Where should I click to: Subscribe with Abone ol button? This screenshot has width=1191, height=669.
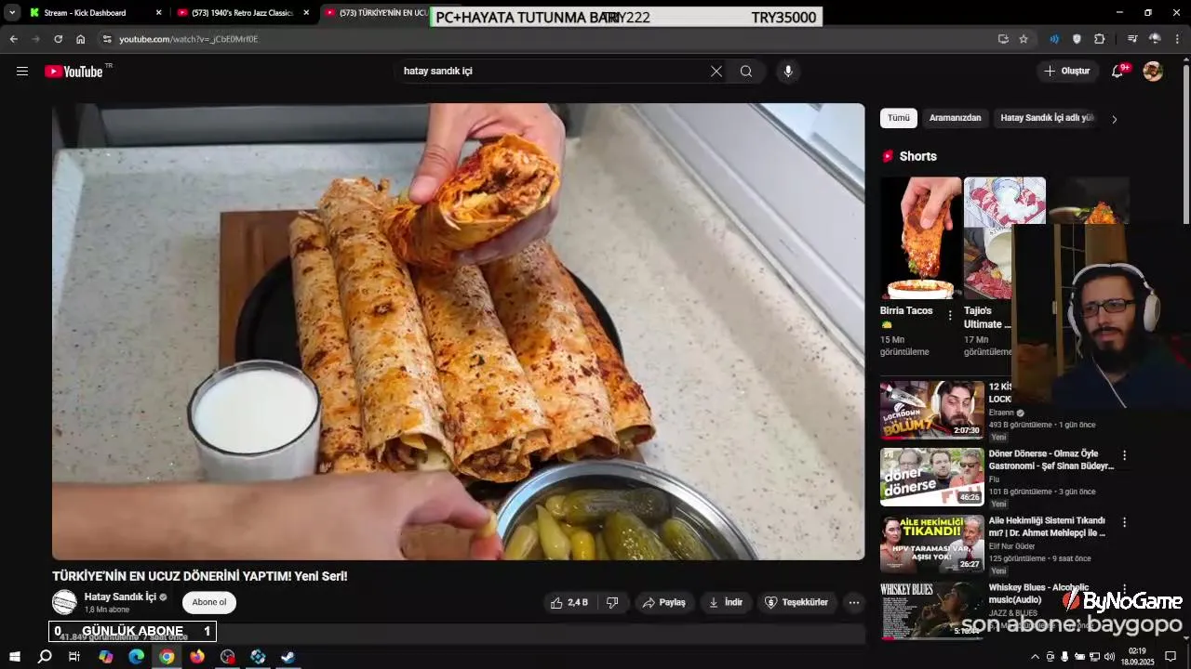209,603
